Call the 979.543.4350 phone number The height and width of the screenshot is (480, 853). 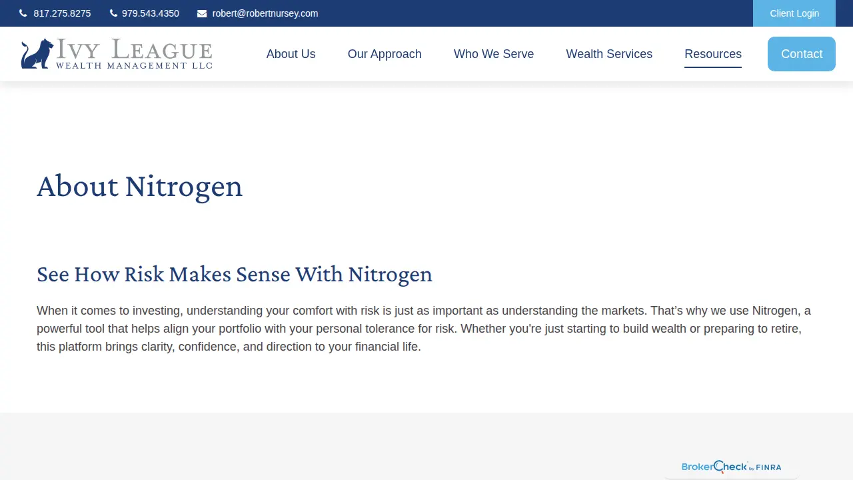coord(151,13)
